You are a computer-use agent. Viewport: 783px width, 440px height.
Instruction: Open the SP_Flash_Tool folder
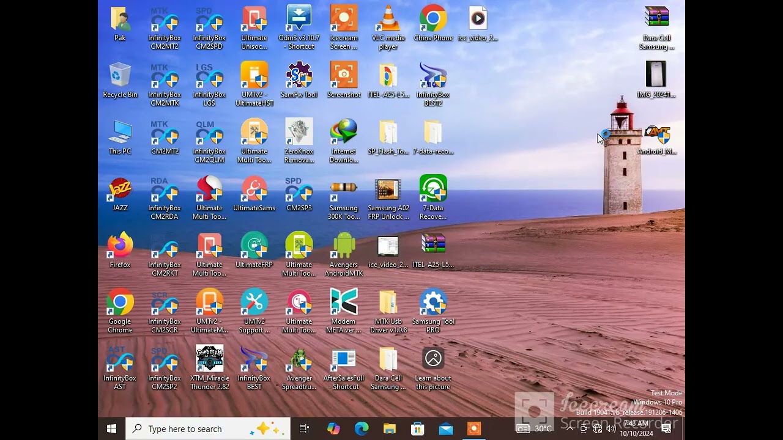388,133
